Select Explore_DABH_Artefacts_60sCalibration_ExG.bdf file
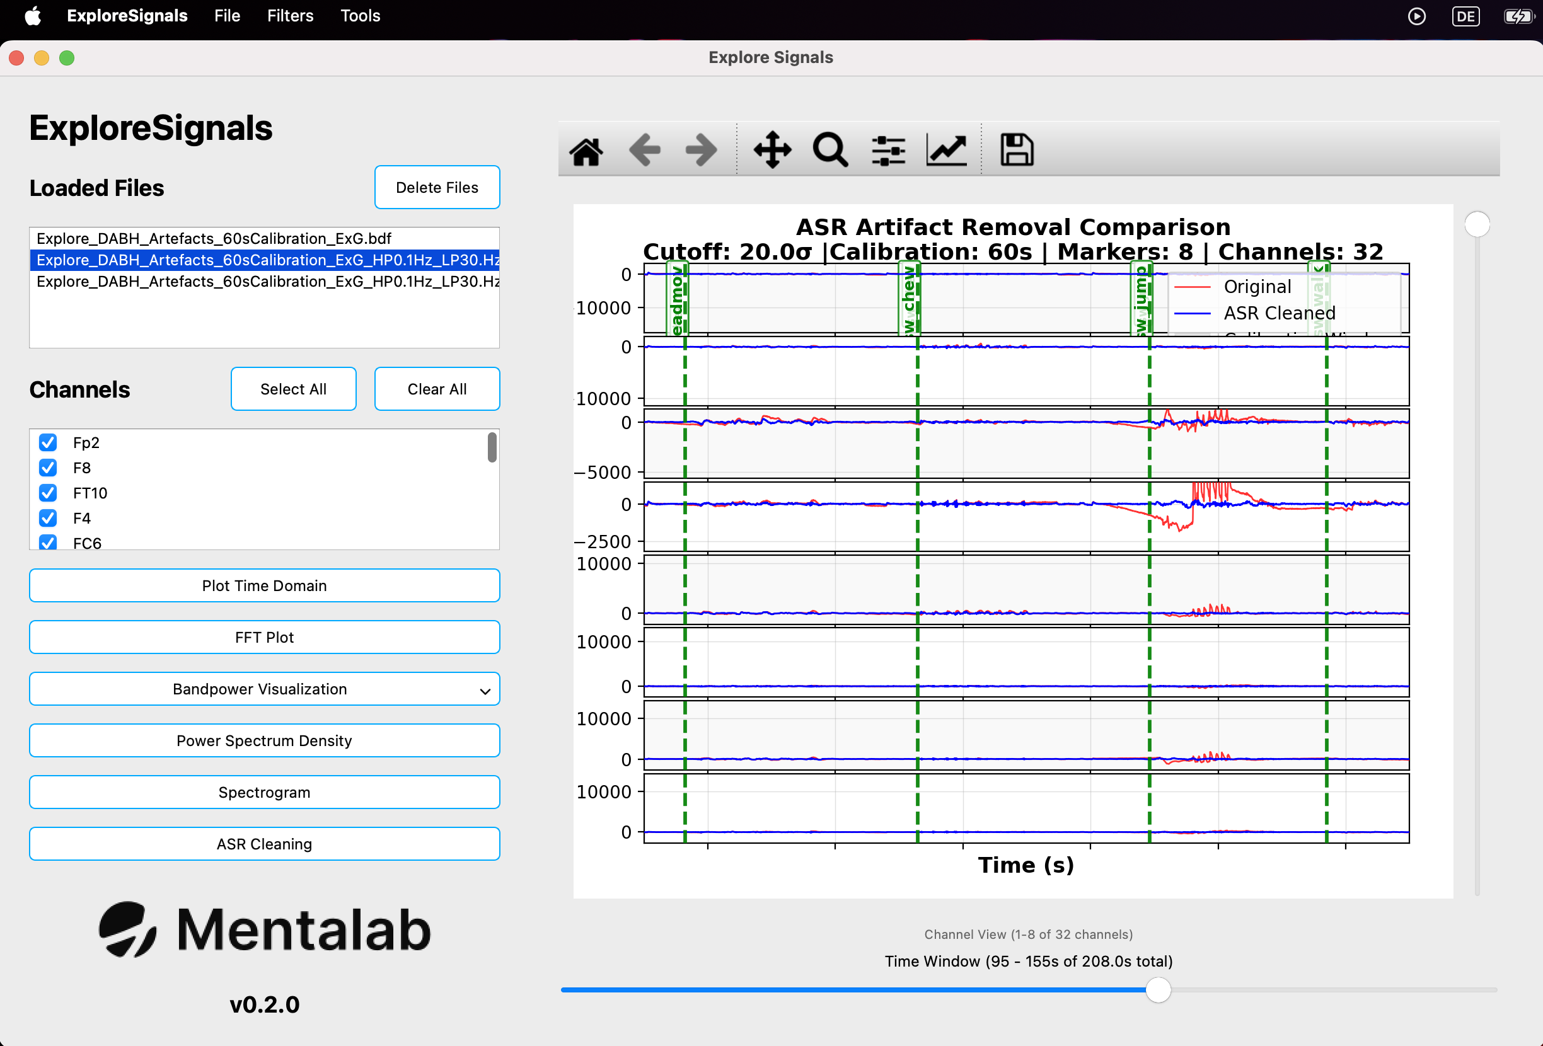The height and width of the screenshot is (1046, 1543). tap(264, 238)
